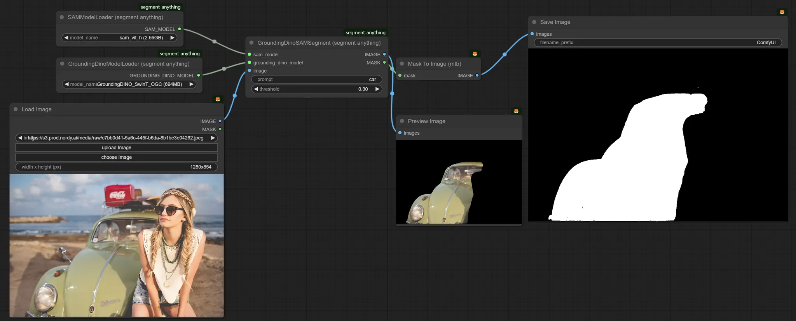Viewport: 796px width, 321px height.
Task: Click the GROUNDING_DINO_MODEL output connector dot
Action: pyautogui.click(x=199, y=75)
